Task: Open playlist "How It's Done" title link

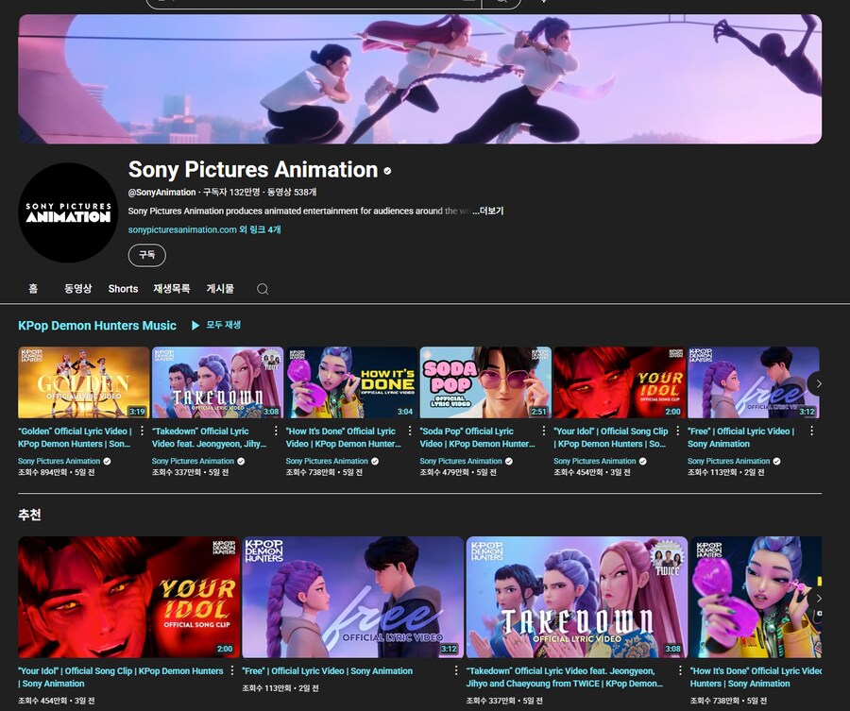Action: 344,437
